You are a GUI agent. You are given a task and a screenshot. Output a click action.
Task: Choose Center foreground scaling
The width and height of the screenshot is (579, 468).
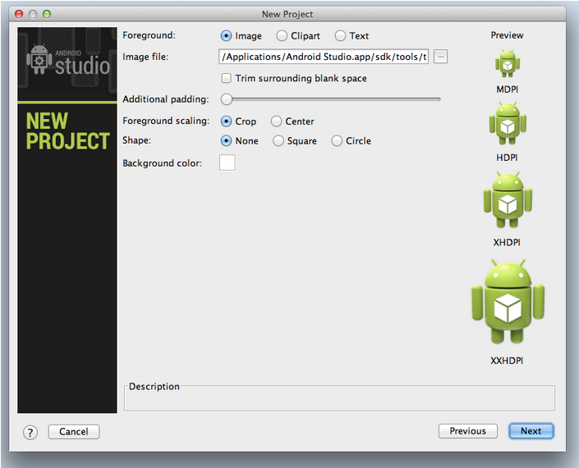(277, 122)
